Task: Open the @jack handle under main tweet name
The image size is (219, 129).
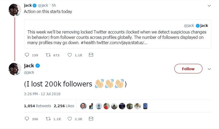Action: pyautogui.click(x=29, y=72)
